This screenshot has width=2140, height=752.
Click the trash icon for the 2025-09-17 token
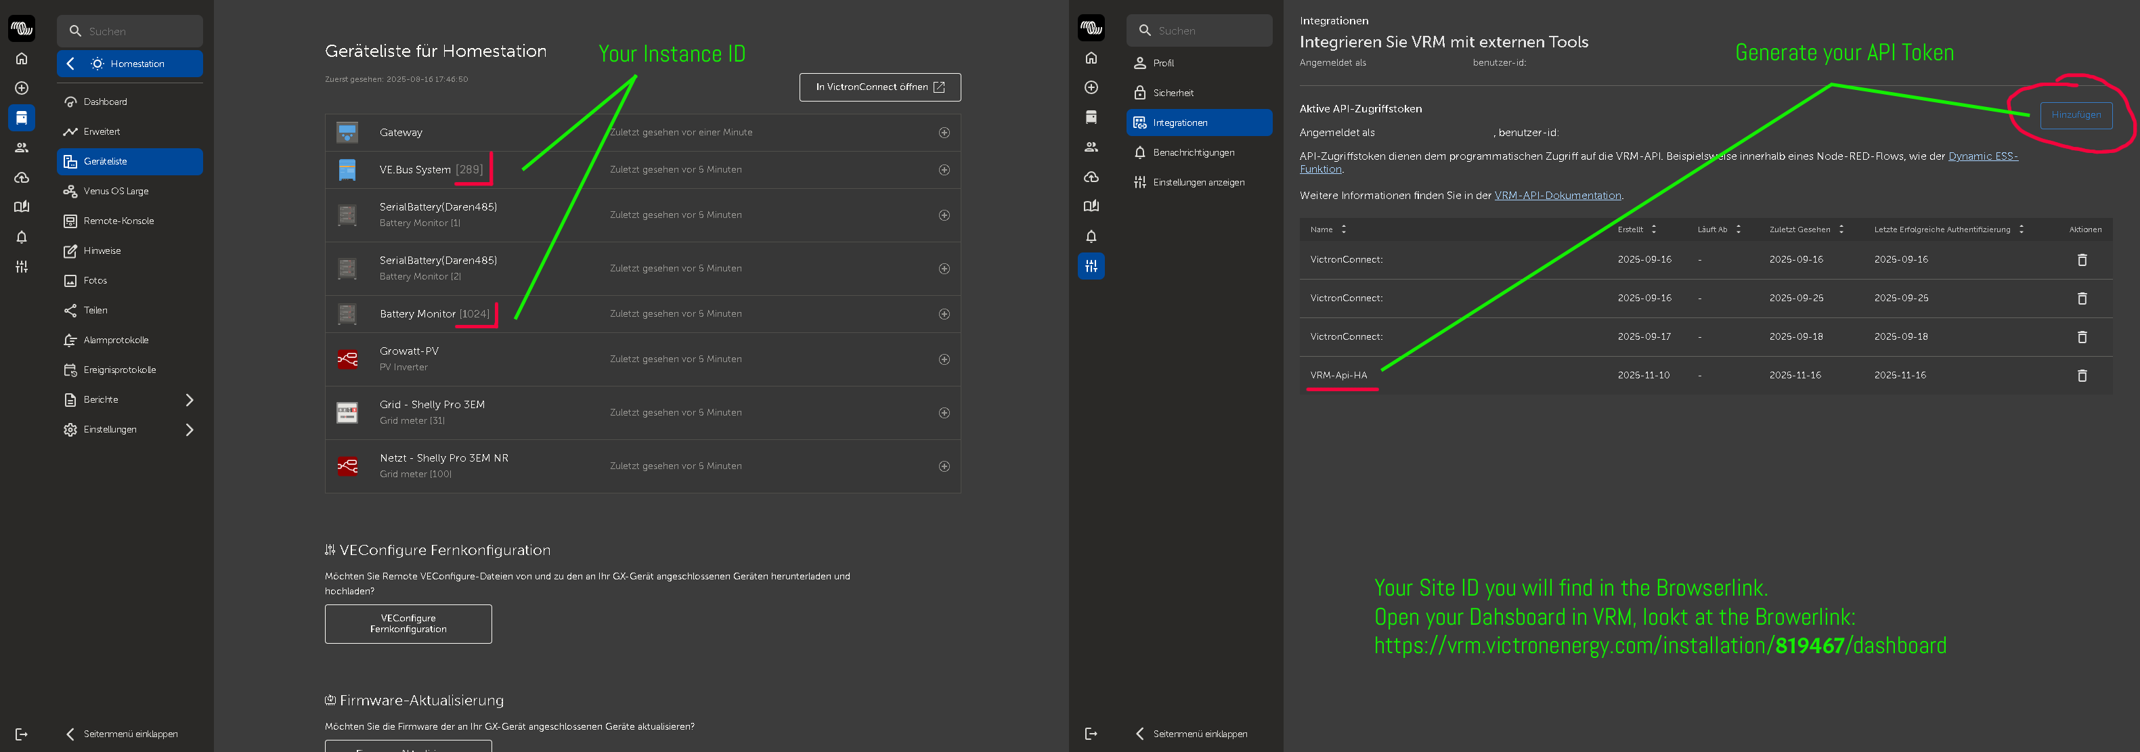click(x=2082, y=336)
